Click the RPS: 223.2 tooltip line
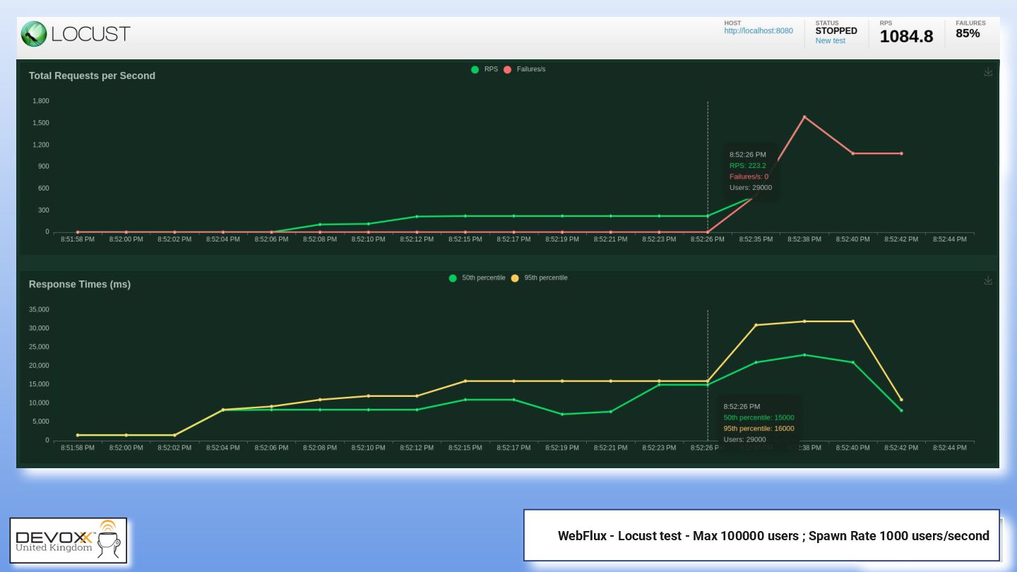 point(748,165)
